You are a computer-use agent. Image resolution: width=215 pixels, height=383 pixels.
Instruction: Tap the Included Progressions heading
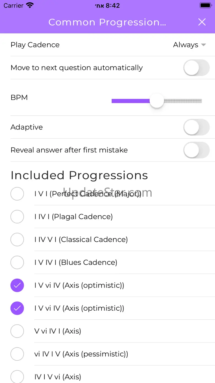[79, 175]
